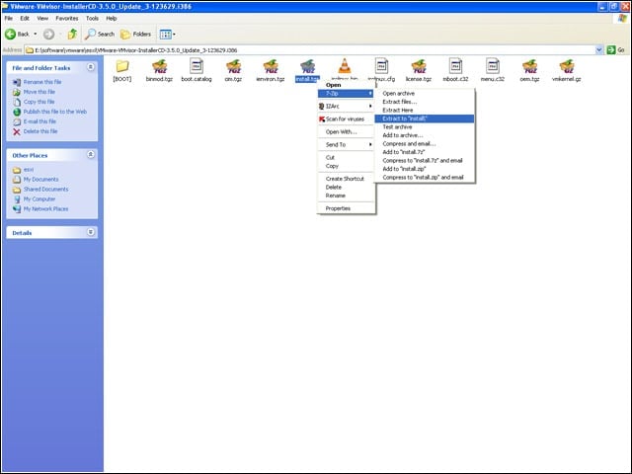Choose Copy in the context menu

(347, 166)
